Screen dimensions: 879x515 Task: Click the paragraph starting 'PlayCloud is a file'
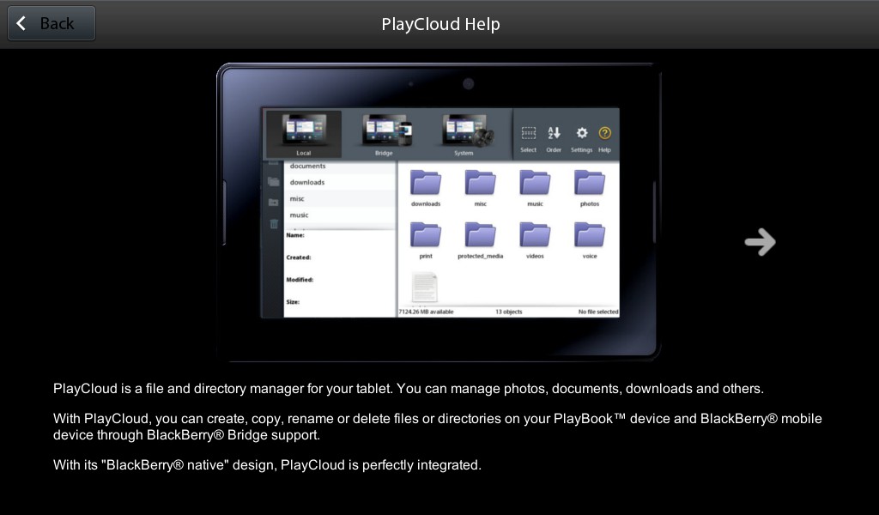coord(408,388)
